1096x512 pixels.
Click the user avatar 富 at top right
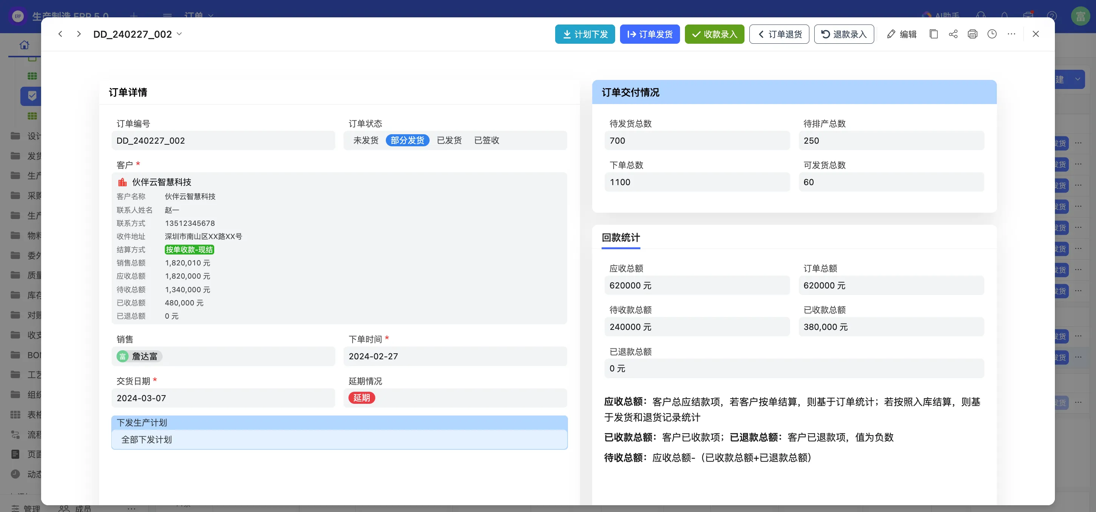[x=1080, y=16]
